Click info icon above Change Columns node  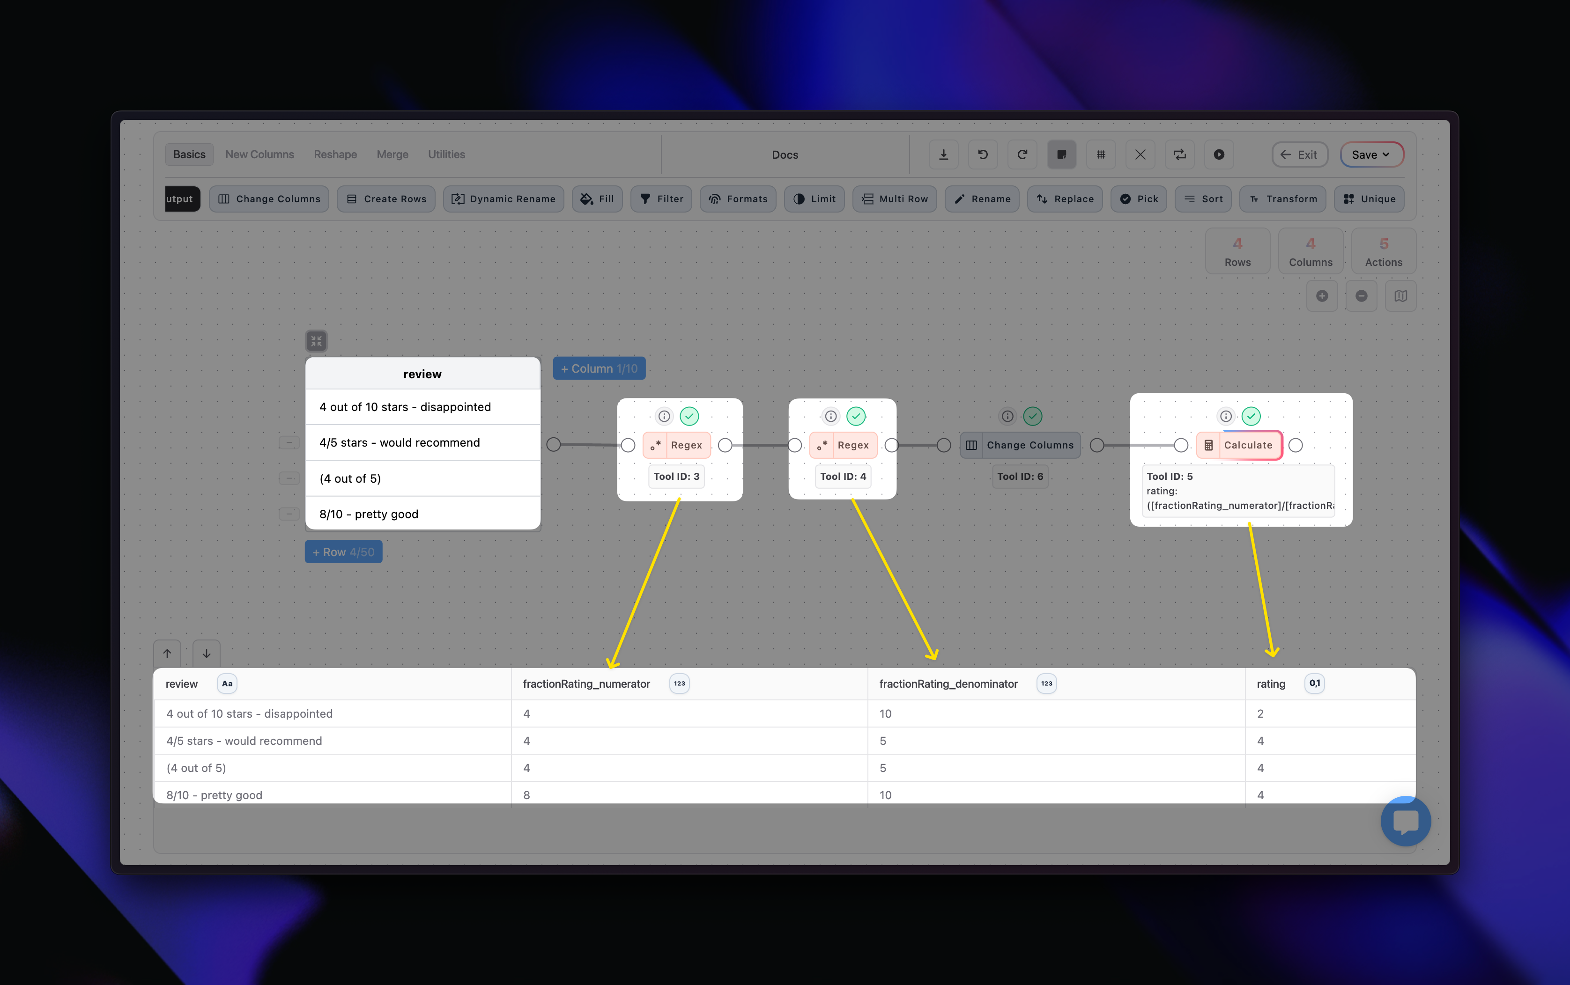point(1007,416)
